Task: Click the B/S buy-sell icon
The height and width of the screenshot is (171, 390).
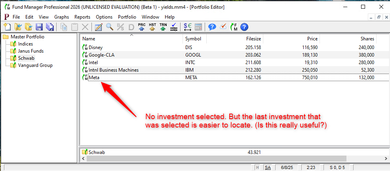Action: click(120, 27)
